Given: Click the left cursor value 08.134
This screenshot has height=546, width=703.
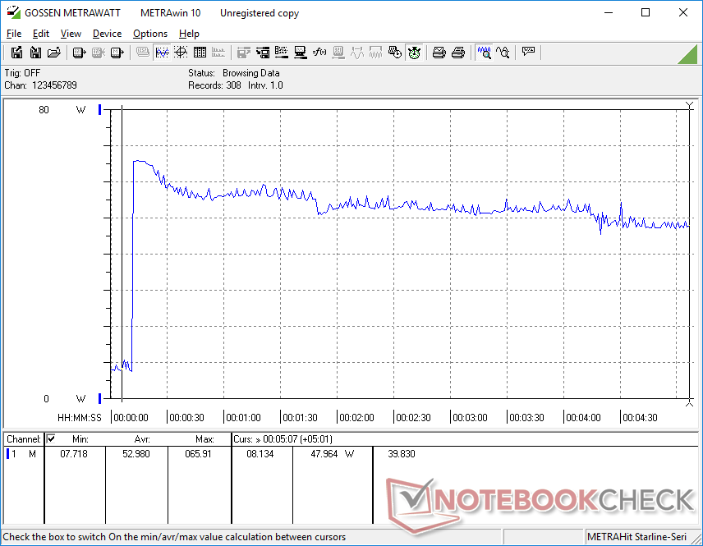Looking at the screenshot, I should pos(260,454).
